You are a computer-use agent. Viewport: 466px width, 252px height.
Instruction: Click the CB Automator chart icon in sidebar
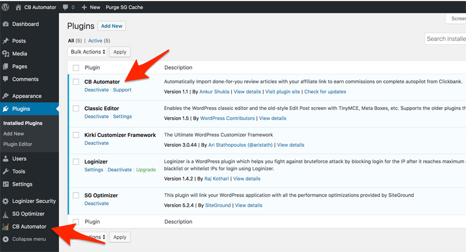coord(6,226)
